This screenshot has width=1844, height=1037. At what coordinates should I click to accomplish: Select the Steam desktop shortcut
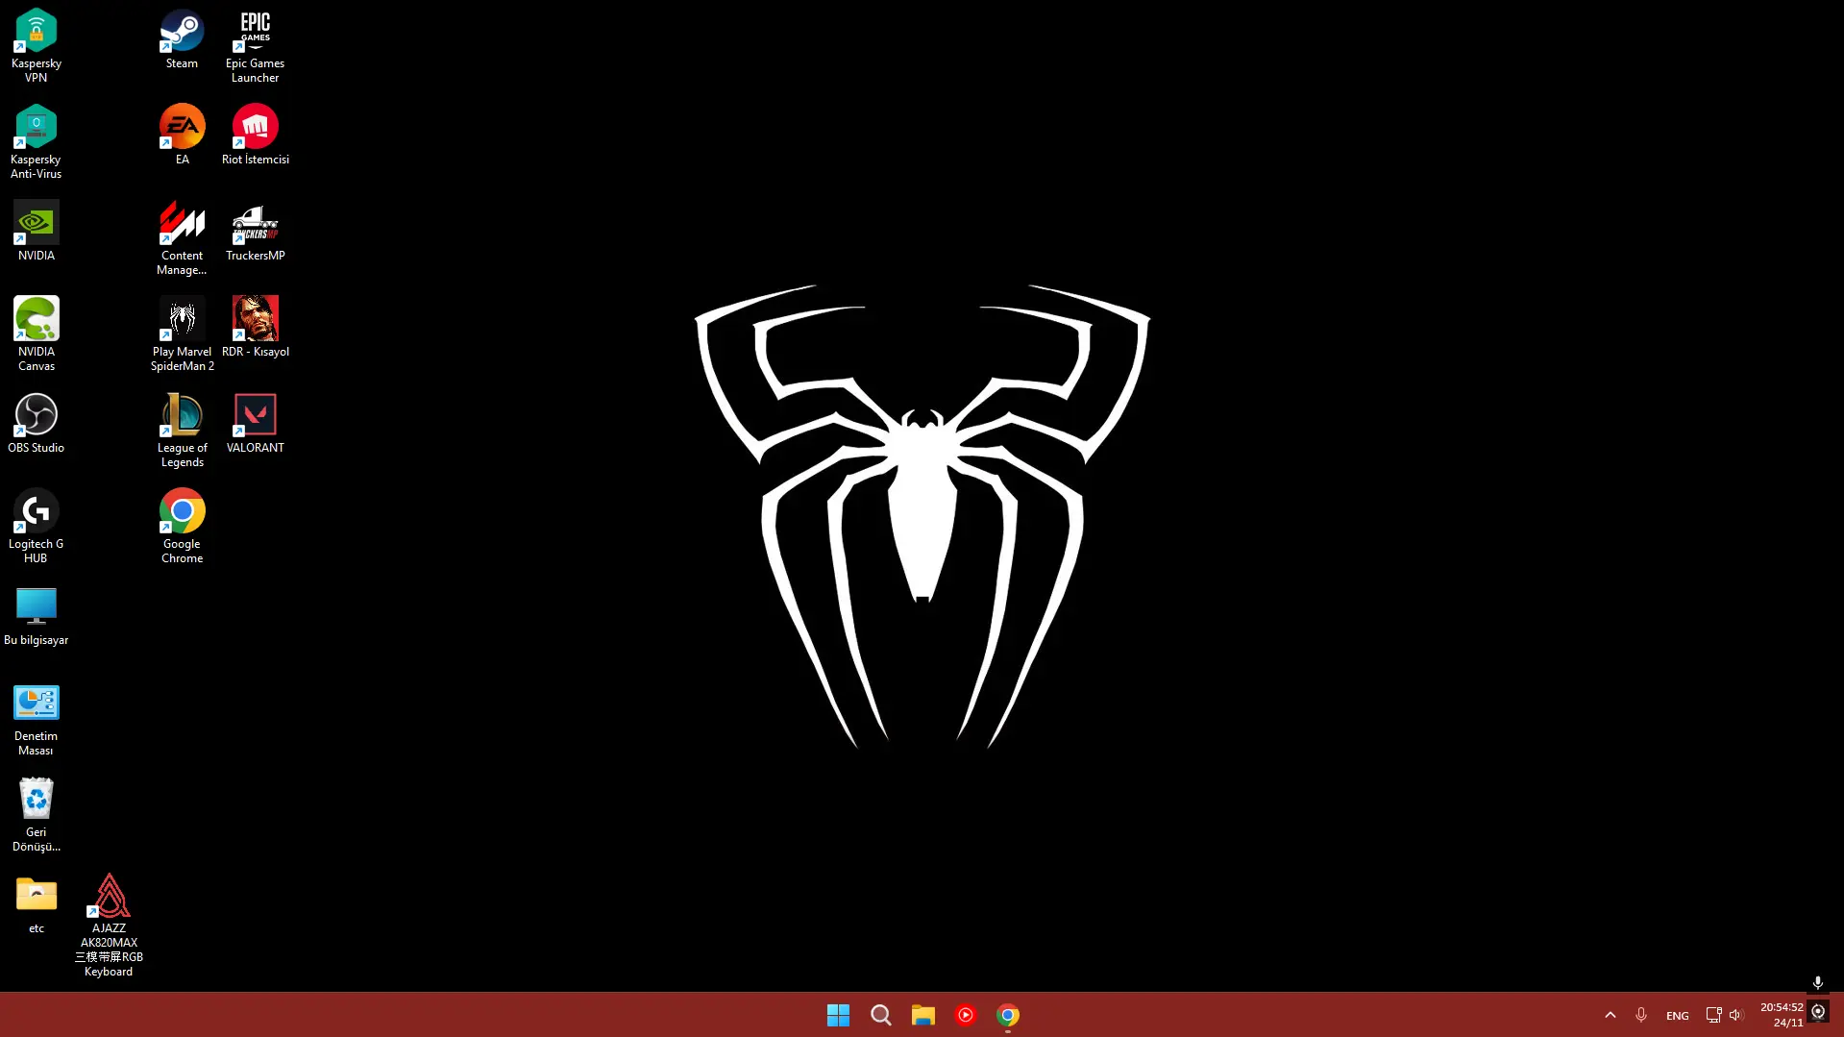pyautogui.click(x=182, y=38)
